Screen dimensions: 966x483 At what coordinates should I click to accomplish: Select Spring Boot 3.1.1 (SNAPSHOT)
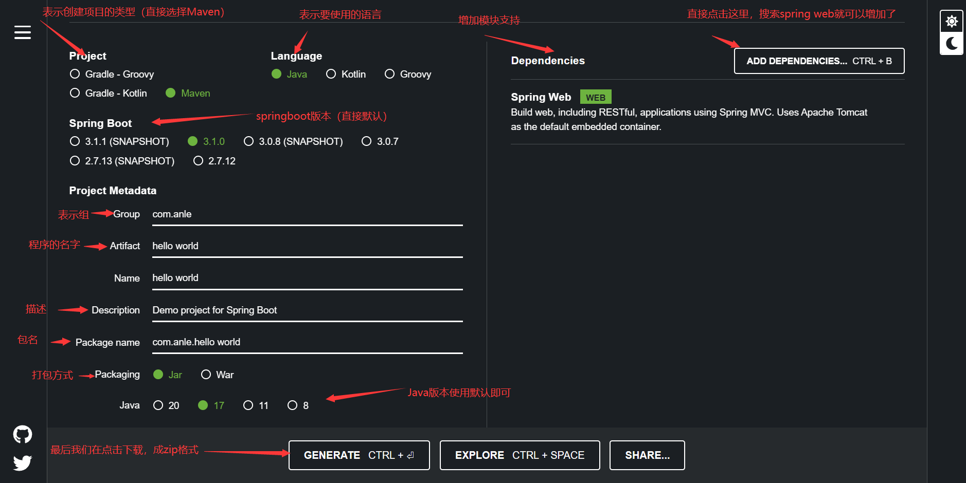[119, 141]
